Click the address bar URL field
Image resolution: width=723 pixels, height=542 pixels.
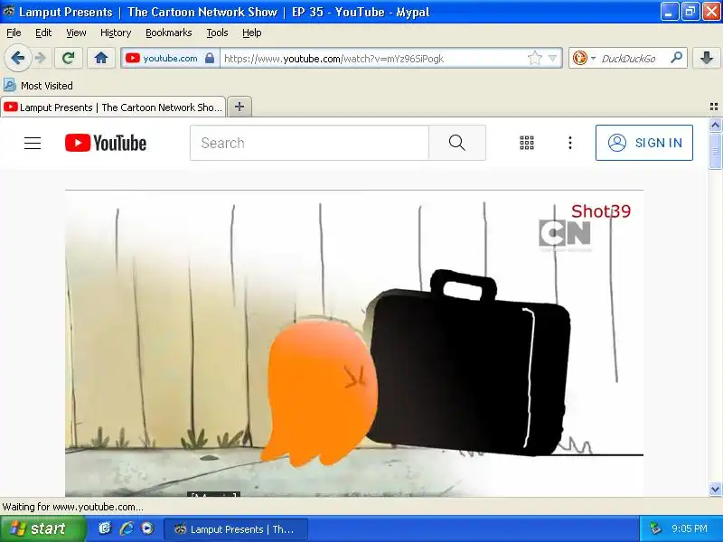tap(373, 59)
